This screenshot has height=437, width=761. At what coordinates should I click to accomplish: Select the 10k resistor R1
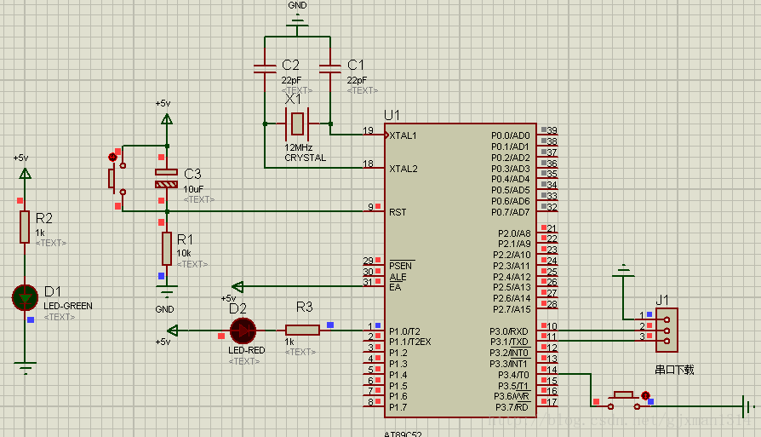167,248
